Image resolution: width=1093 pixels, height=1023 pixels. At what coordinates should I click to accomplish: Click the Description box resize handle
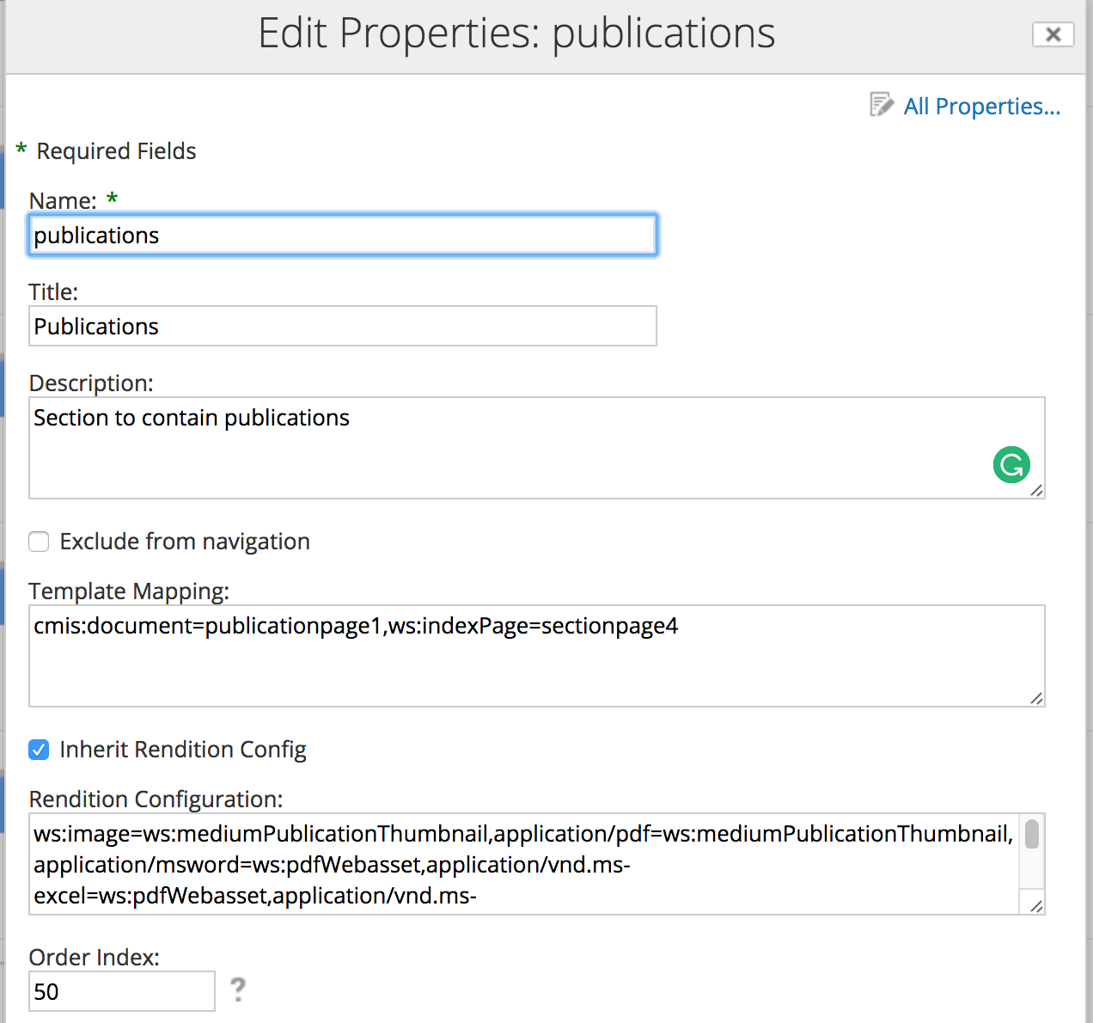coord(1036,490)
